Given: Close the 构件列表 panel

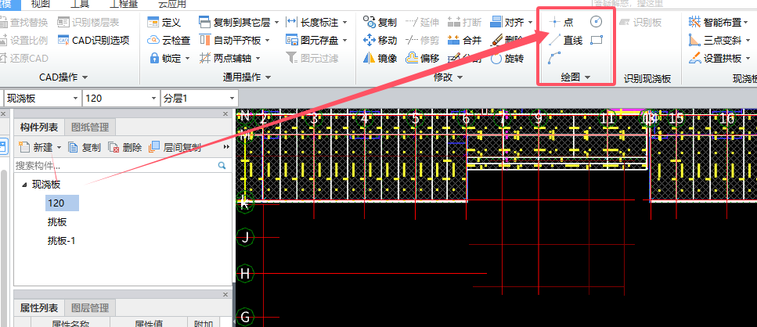Looking at the screenshot, I should (x=225, y=113).
